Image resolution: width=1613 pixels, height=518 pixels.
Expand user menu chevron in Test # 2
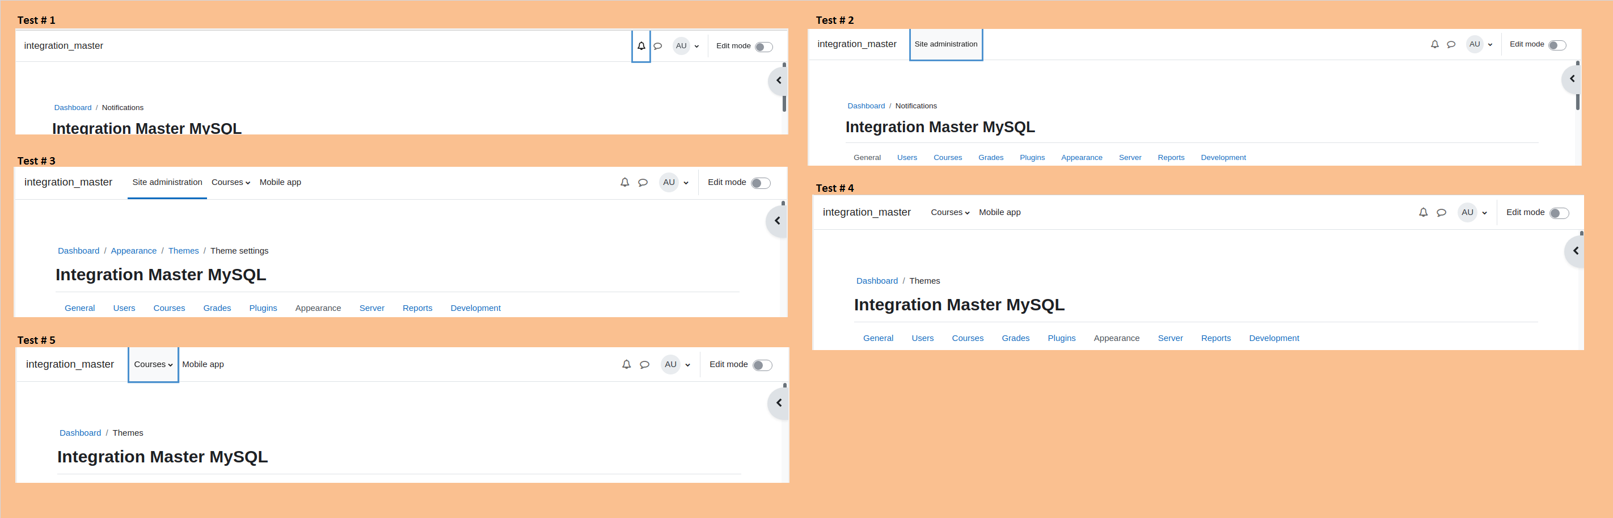pyautogui.click(x=1490, y=44)
